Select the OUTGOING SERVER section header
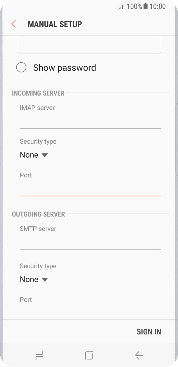Screen dimensions: 178x367 coord(39,214)
